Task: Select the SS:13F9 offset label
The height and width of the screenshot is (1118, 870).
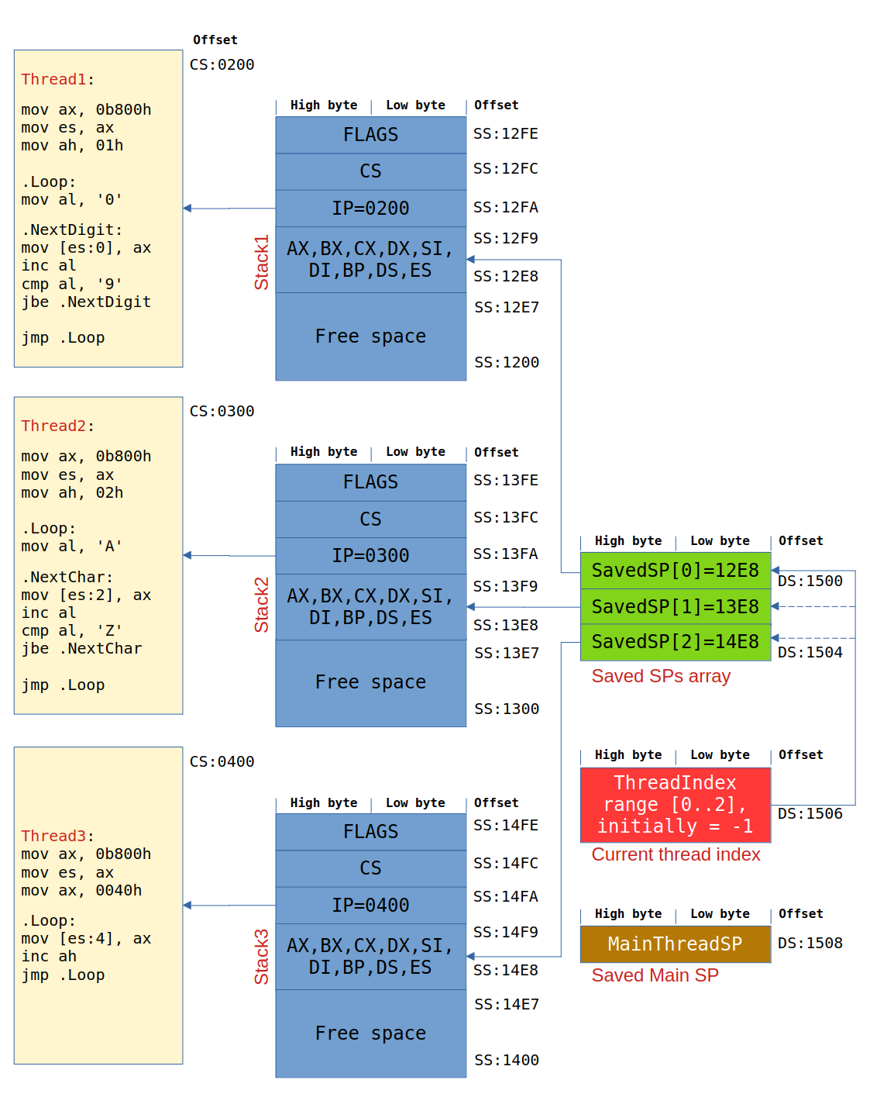Action: coord(506,587)
